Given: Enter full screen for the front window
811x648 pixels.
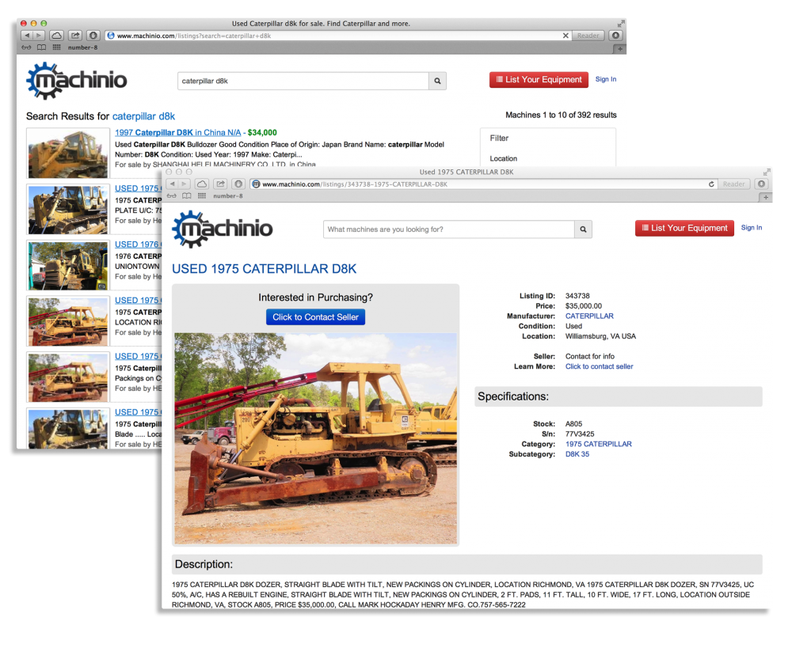Looking at the screenshot, I should coord(767,172).
